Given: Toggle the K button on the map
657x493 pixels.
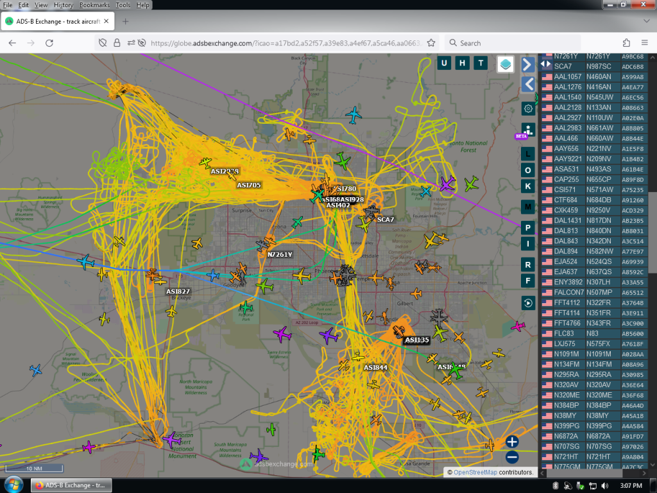Looking at the screenshot, I should (x=528, y=186).
